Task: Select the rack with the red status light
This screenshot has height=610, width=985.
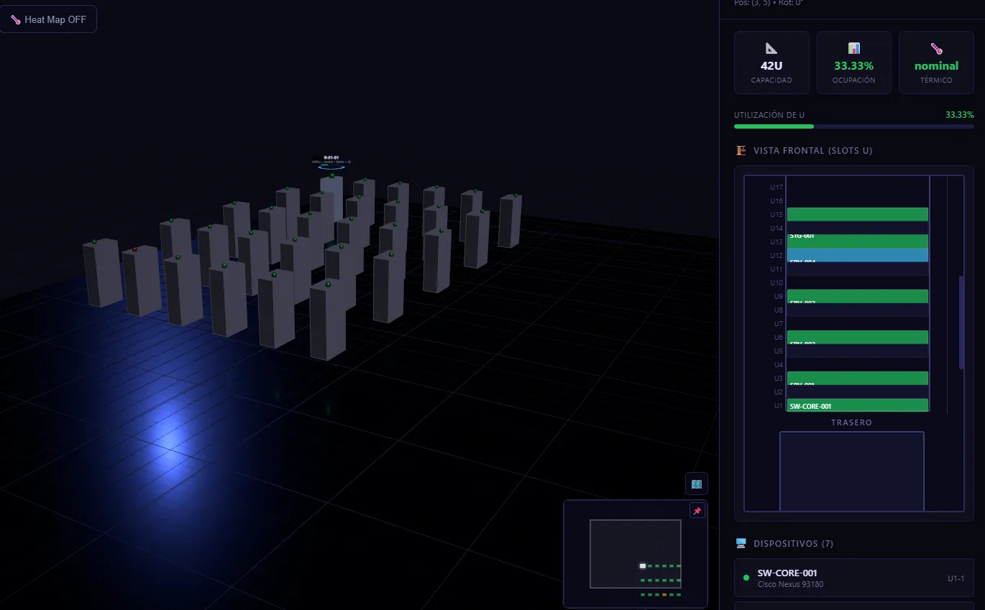Action: (142, 281)
